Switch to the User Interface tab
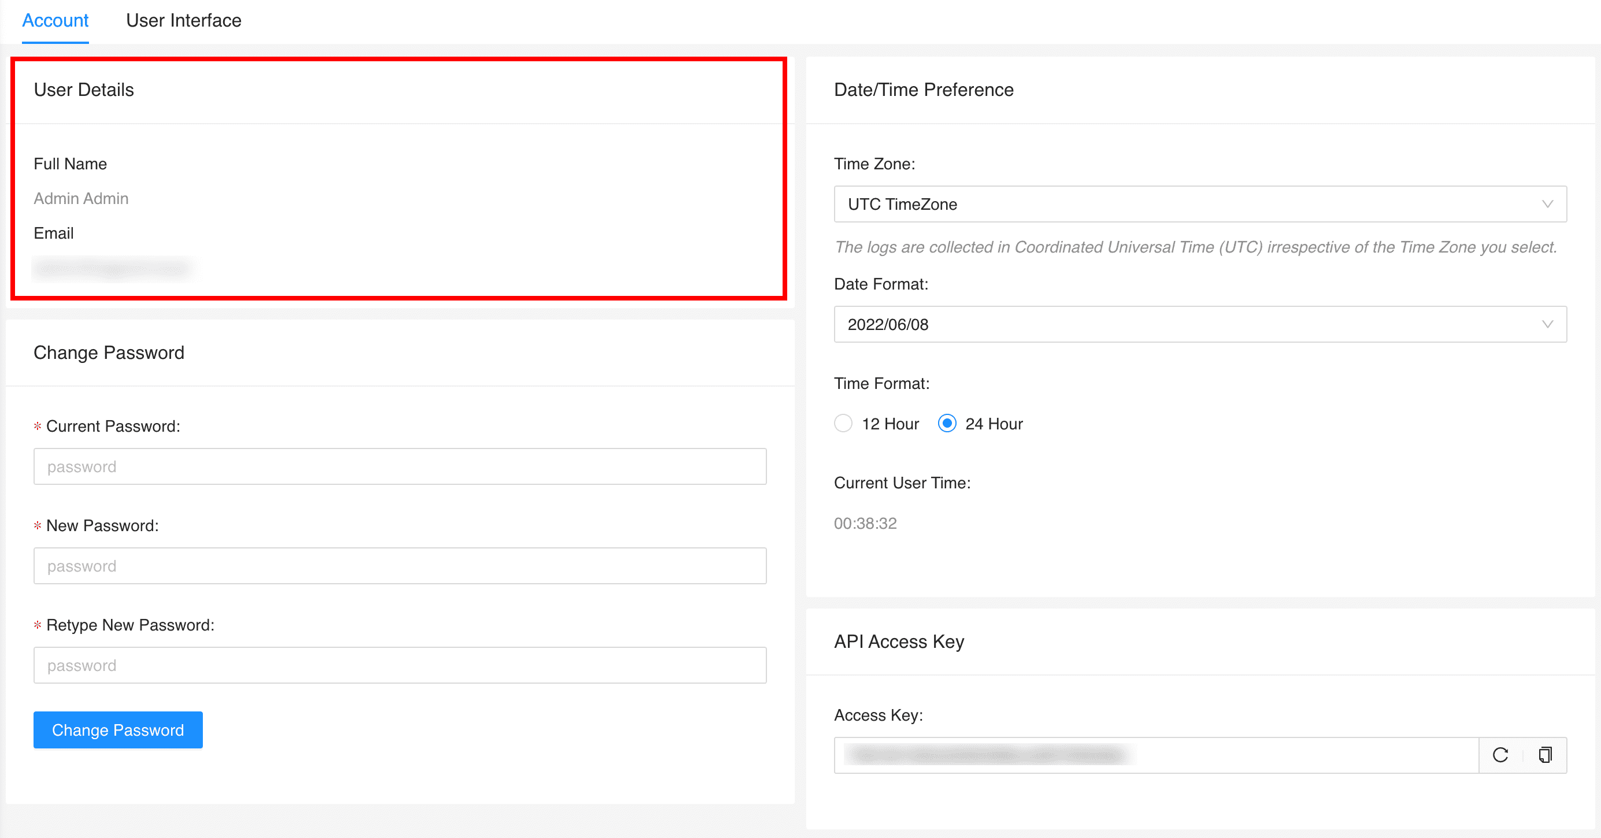Image resolution: width=1601 pixels, height=838 pixels. click(183, 20)
